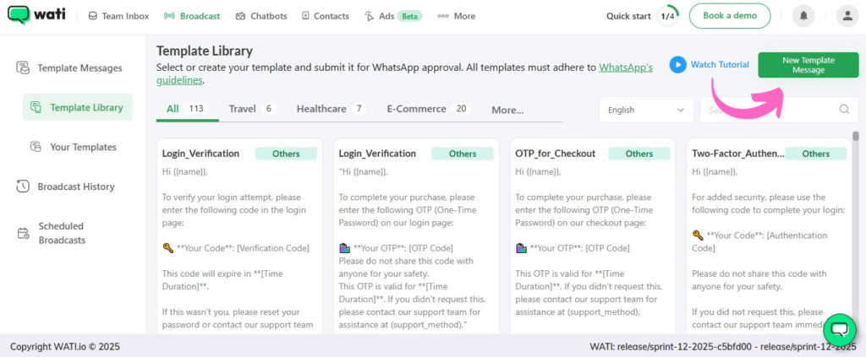Click the Watch Tutorial play icon
866x357 pixels.
[x=677, y=65]
